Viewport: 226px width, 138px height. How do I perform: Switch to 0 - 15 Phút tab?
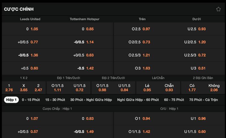[x=31, y=100]
